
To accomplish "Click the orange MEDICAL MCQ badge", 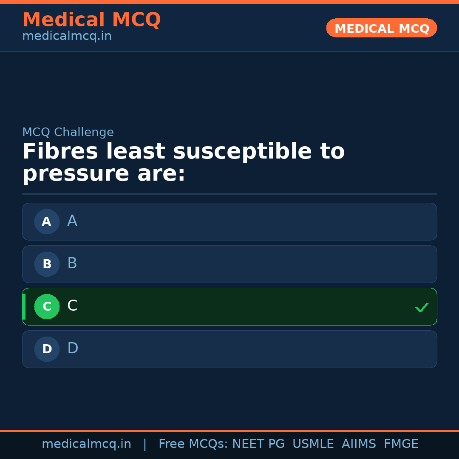I will click(x=381, y=28).
